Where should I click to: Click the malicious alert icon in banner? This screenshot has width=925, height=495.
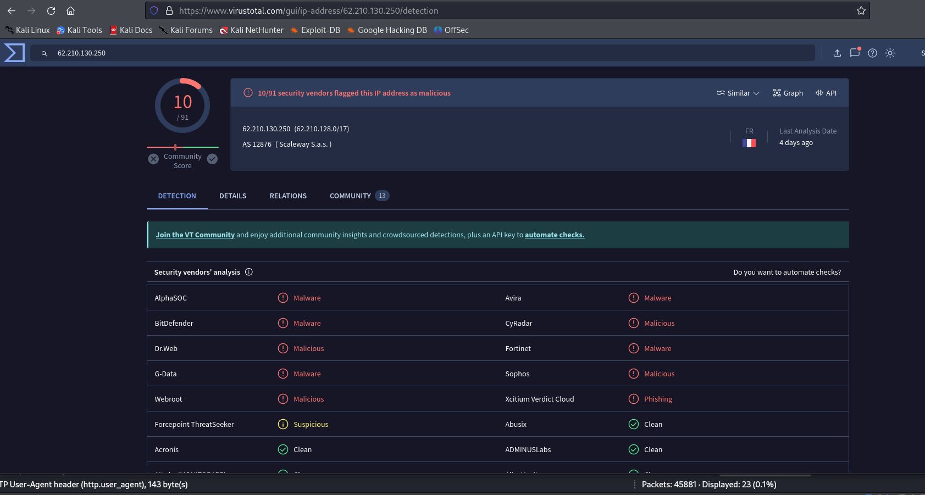(248, 93)
